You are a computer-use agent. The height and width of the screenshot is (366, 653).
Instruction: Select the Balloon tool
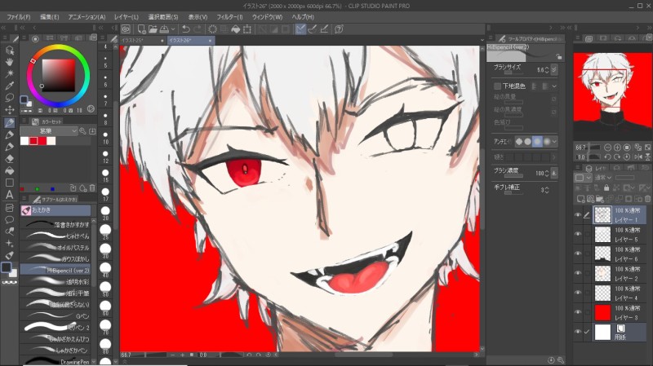(x=9, y=219)
